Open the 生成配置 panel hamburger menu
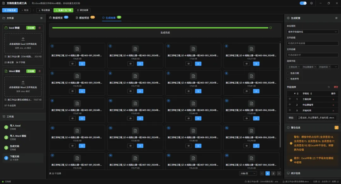This screenshot has width=341, height=184. point(336,18)
